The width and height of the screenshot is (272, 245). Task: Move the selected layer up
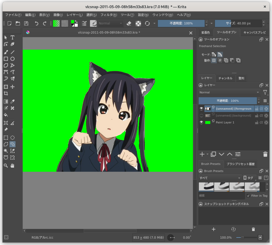click(x=230, y=154)
